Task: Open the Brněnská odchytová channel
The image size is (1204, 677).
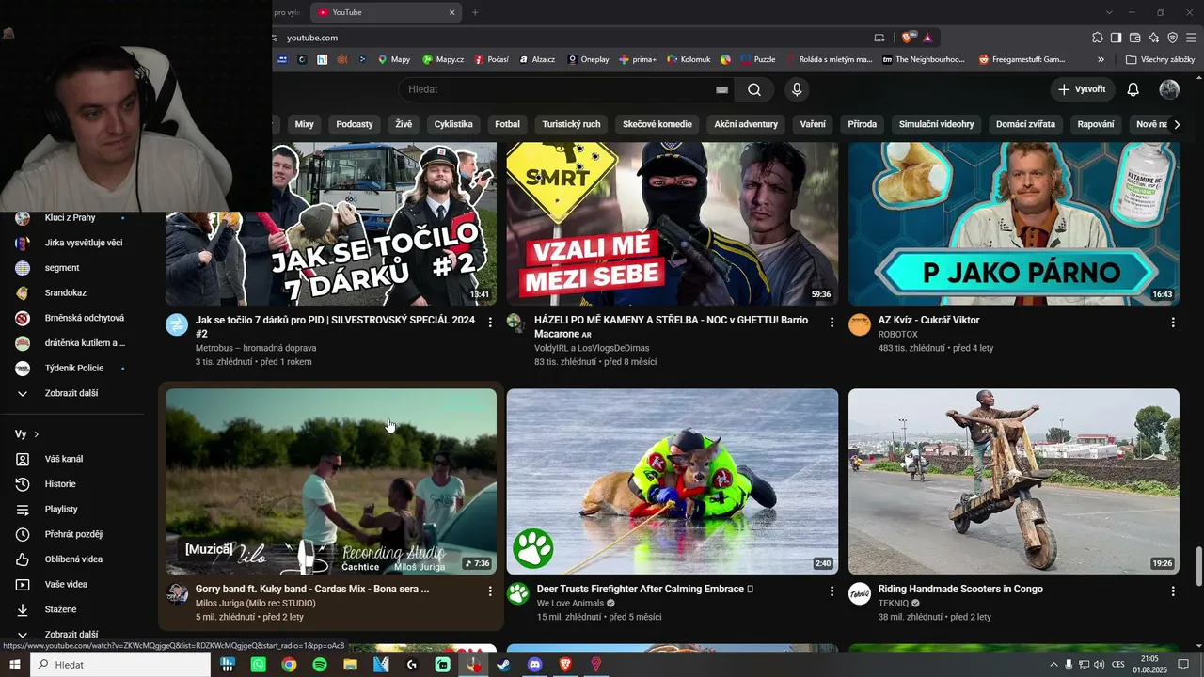Action: (x=84, y=318)
